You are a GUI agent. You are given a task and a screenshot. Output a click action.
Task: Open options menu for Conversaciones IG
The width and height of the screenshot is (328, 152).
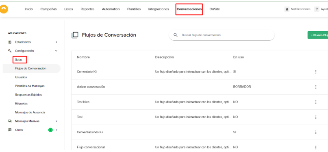coord(316,132)
